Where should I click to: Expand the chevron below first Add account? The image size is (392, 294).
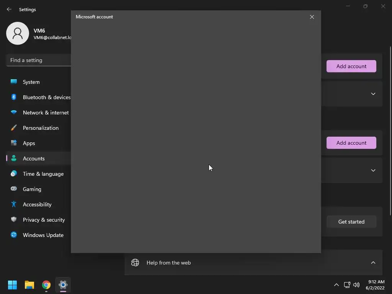pyautogui.click(x=373, y=94)
